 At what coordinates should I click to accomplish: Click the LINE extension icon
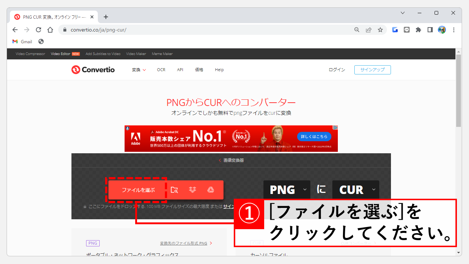click(x=407, y=30)
